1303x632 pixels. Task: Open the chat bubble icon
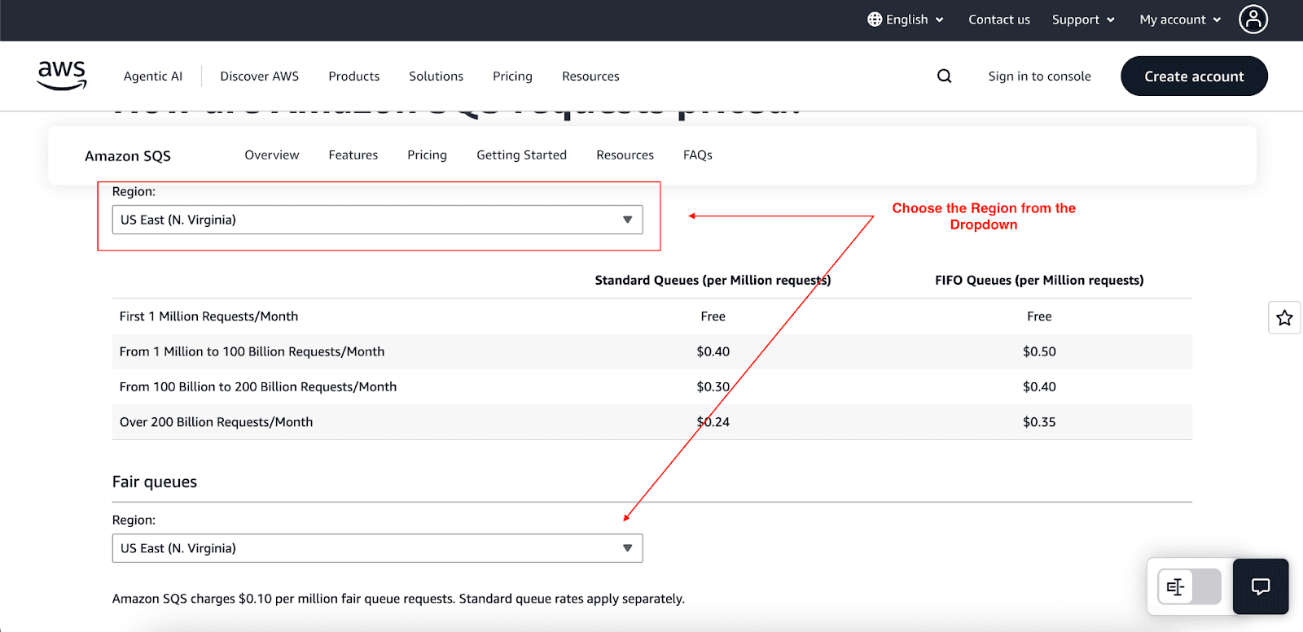click(1261, 586)
